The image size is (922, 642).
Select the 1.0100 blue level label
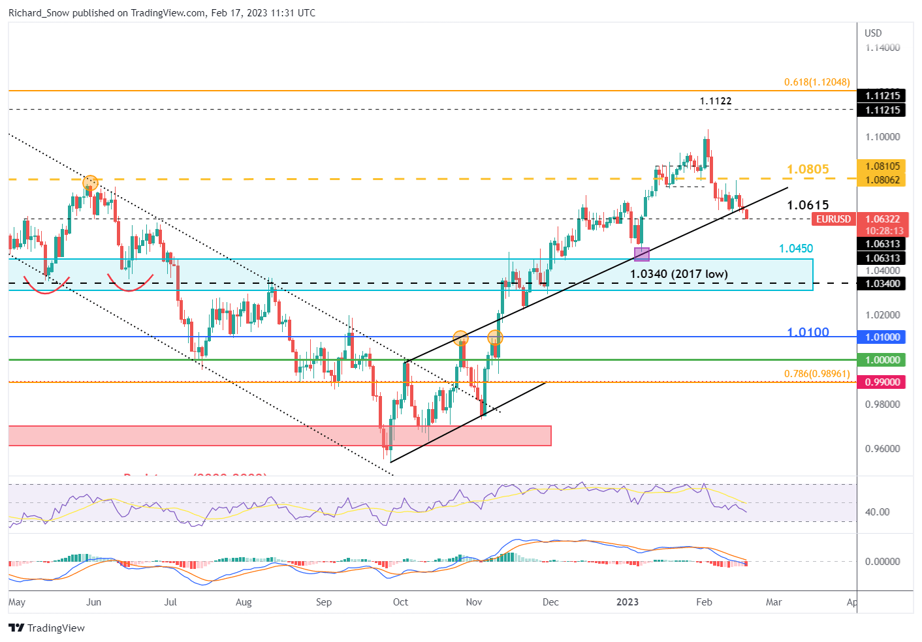pyautogui.click(x=808, y=331)
